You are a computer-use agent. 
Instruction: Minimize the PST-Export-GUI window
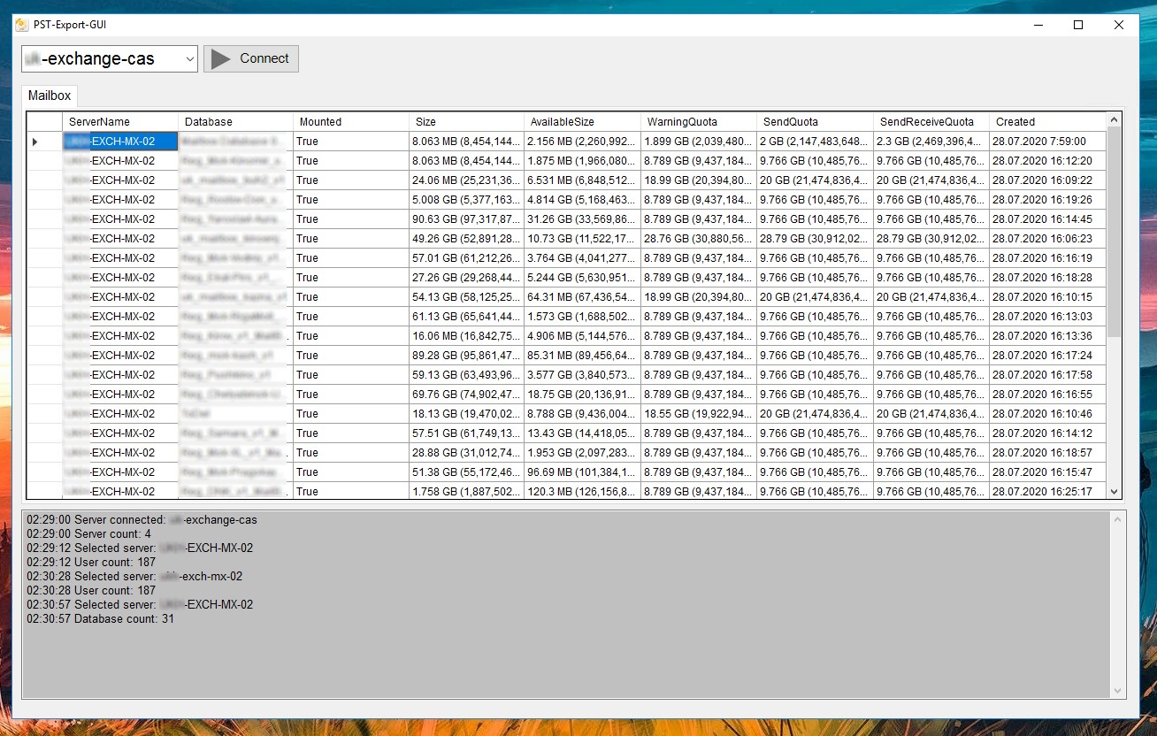[1038, 25]
